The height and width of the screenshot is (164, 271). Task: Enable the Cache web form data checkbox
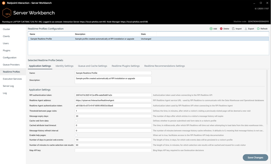(x=76, y=121)
